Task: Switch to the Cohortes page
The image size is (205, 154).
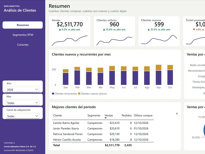Action: pyautogui.click(x=23, y=45)
